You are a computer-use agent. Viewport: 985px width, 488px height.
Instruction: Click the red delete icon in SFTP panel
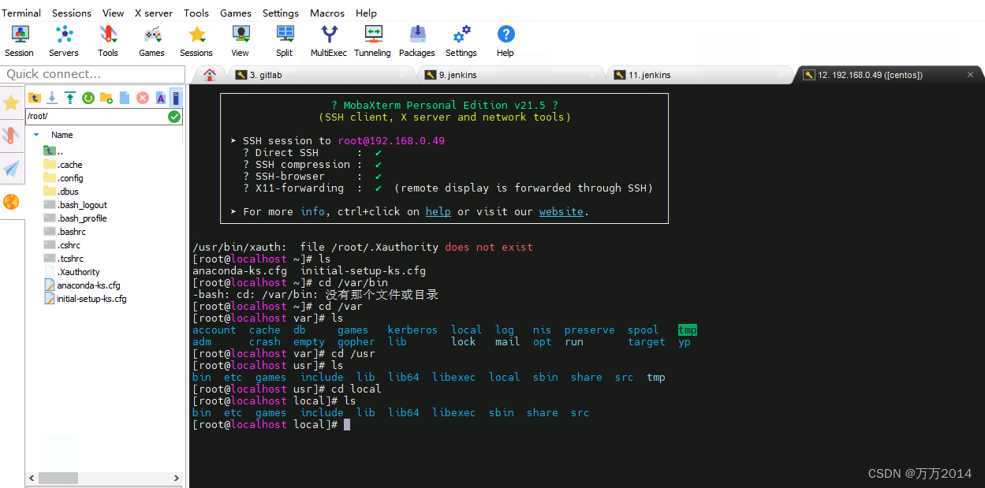[x=143, y=98]
